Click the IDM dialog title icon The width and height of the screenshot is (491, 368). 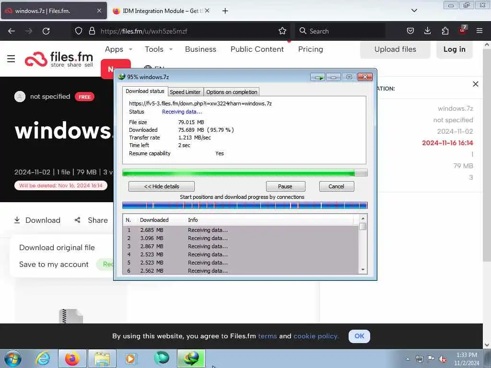[122, 77]
